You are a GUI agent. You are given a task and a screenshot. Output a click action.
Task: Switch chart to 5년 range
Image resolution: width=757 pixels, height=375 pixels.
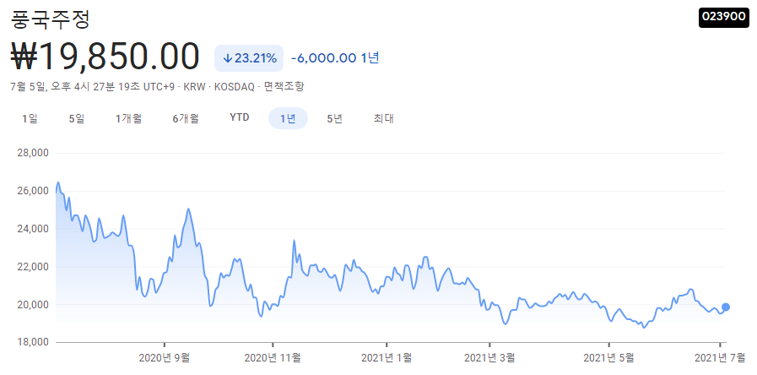334,118
